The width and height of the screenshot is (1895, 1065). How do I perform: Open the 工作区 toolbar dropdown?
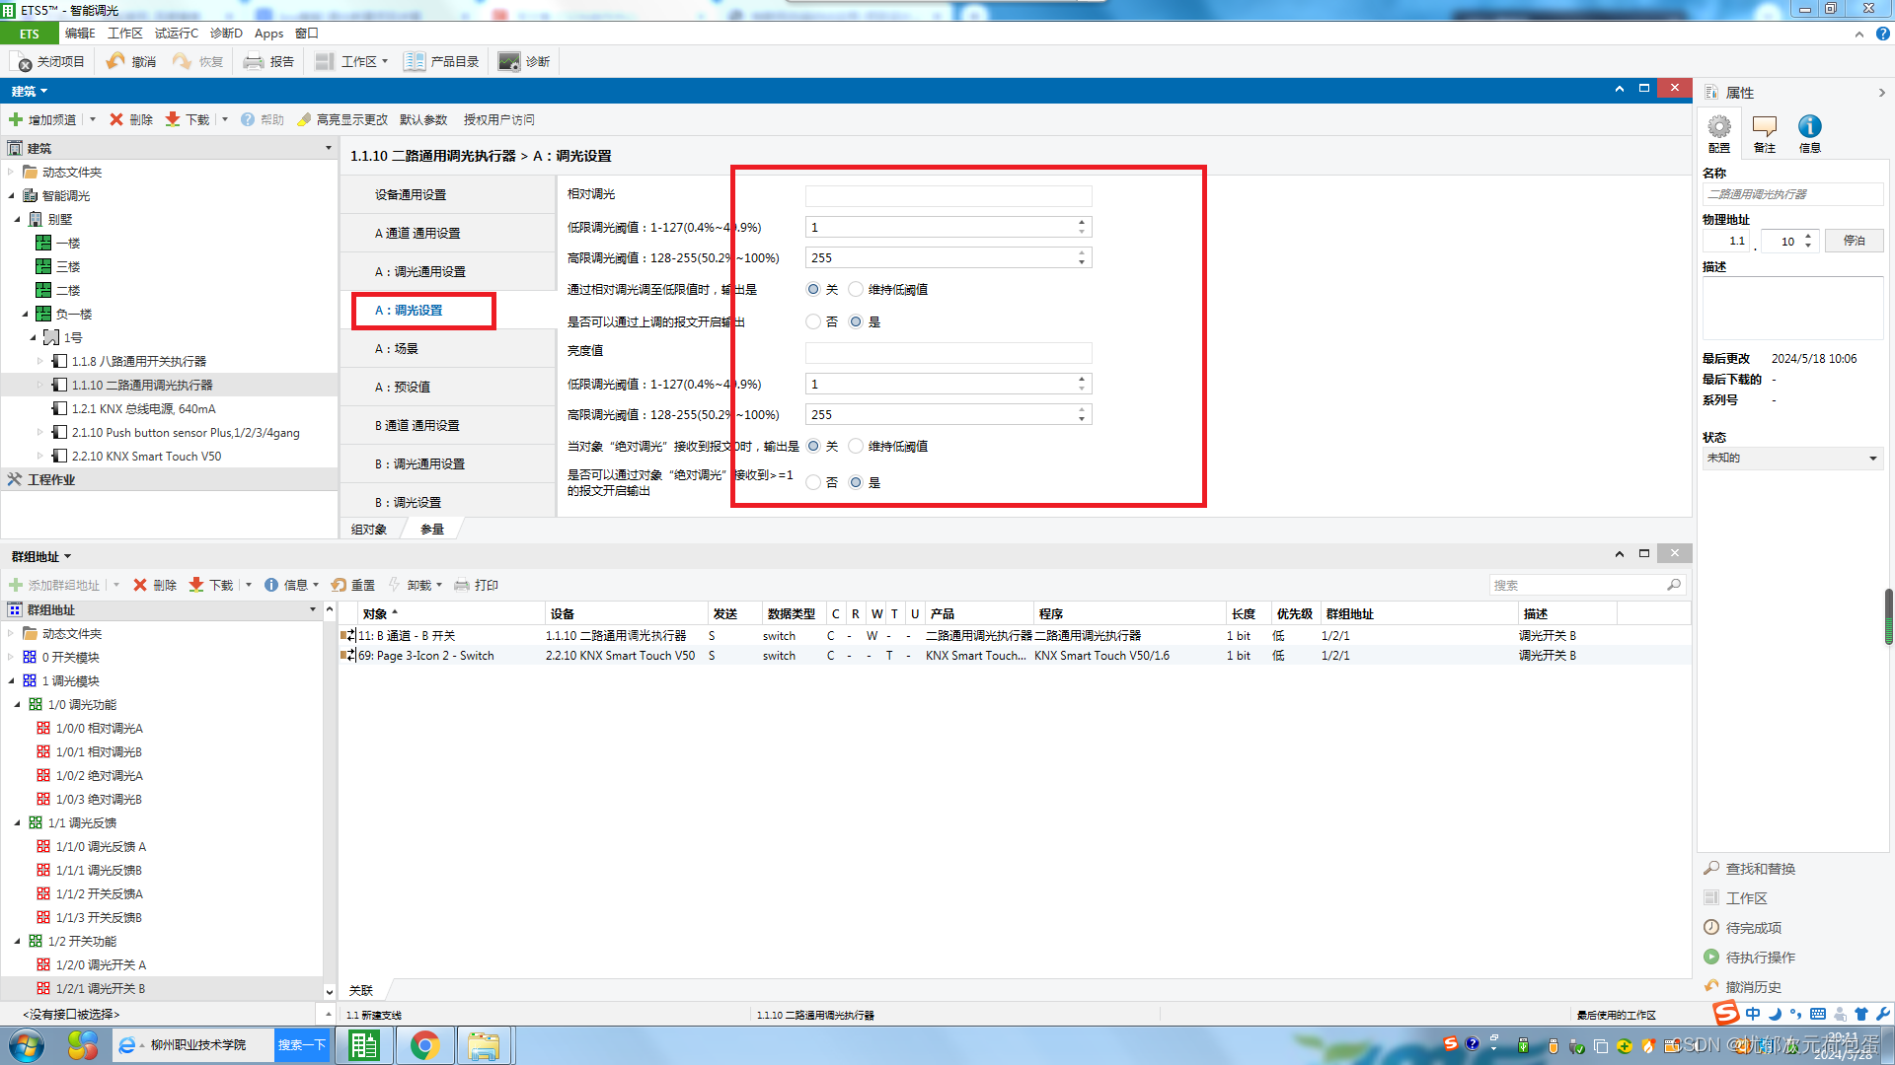pos(385,61)
